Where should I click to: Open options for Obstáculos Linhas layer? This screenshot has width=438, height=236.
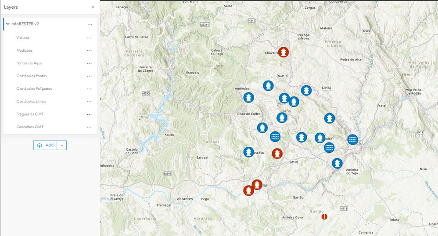(x=89, y=102)
